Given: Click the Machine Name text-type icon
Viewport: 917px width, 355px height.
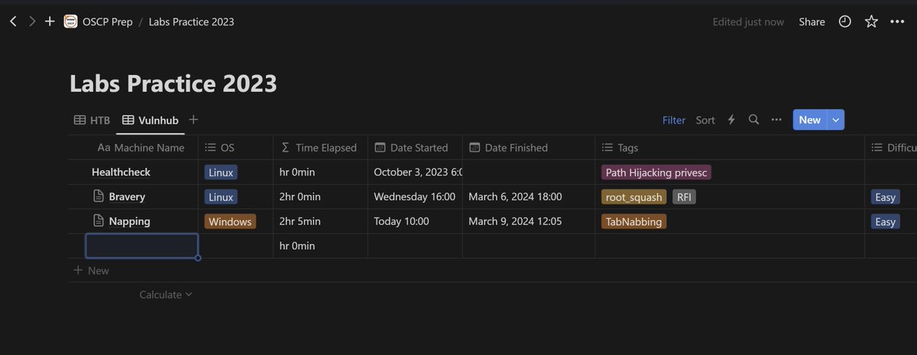Looking at the screenshot, I should [x=105, y=148].
